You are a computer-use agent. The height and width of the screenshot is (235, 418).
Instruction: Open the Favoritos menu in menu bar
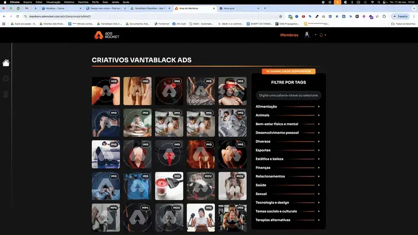[x=83, y=2]
